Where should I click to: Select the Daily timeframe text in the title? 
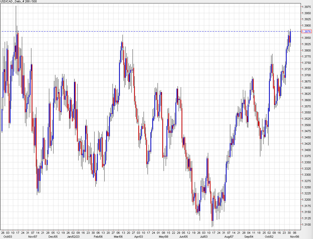coord(18,1)
